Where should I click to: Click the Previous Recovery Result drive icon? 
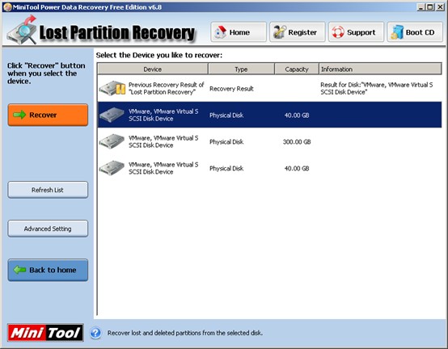coord(112,88)
